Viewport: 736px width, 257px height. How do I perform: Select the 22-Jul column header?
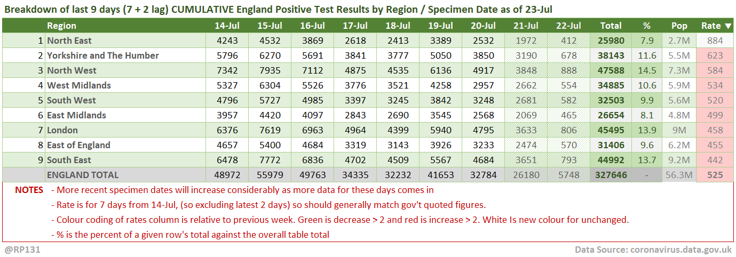568,26
